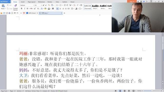The height and width of the screenshot is (92, 164).
Task: Click the Save diskette icon
Action: point(4,13)
